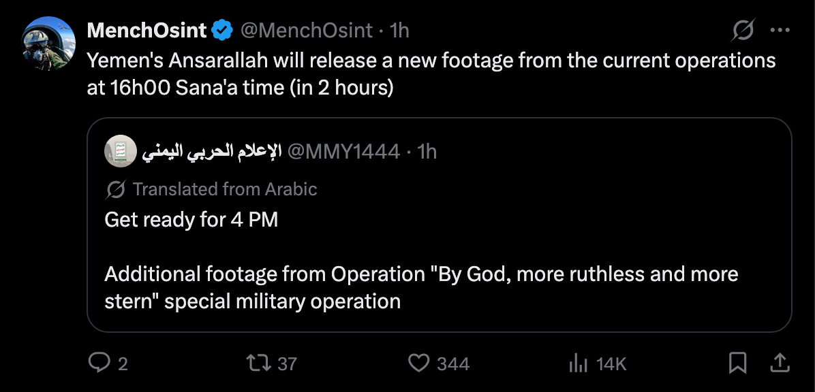Click the 1h timestamp in the quoted post
This screenshot has height=392, width=815.
[x=427, y=152]
